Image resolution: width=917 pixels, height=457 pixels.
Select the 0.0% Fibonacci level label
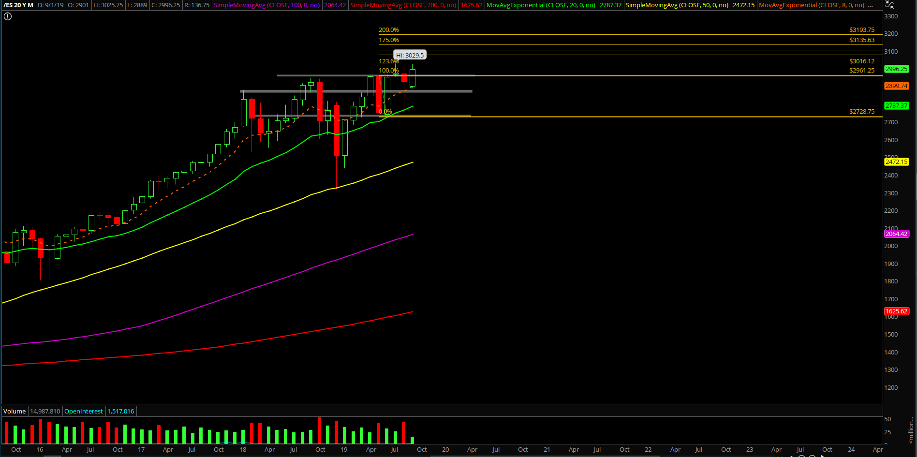385,112
